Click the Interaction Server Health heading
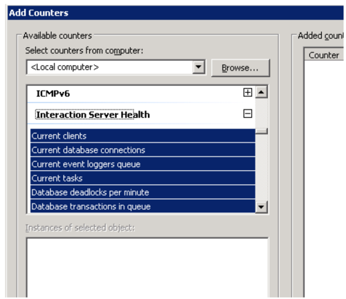Viewport: 346px width, 299px height. click(93, 115)
